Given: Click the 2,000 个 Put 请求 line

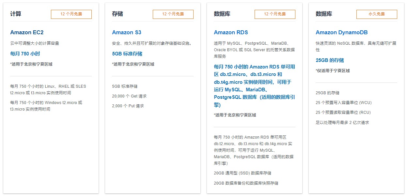Looking at the screenshot, I should (128, 106).
